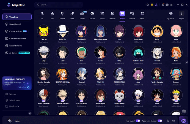Screen dimensions: 190x124
Task: Click Add keybind under Fern
Action: point(119,42)
